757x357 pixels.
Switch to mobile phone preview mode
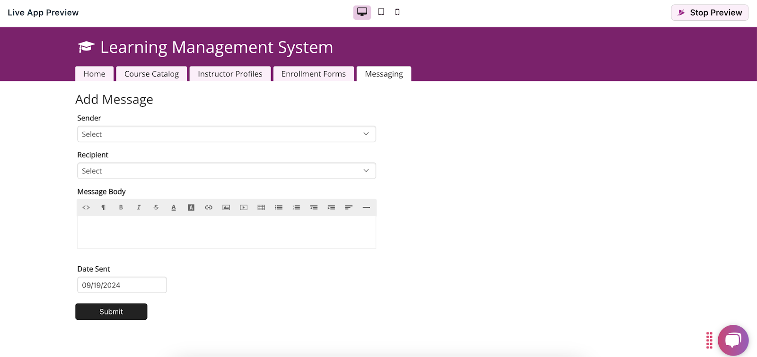[x=397, y=12]
